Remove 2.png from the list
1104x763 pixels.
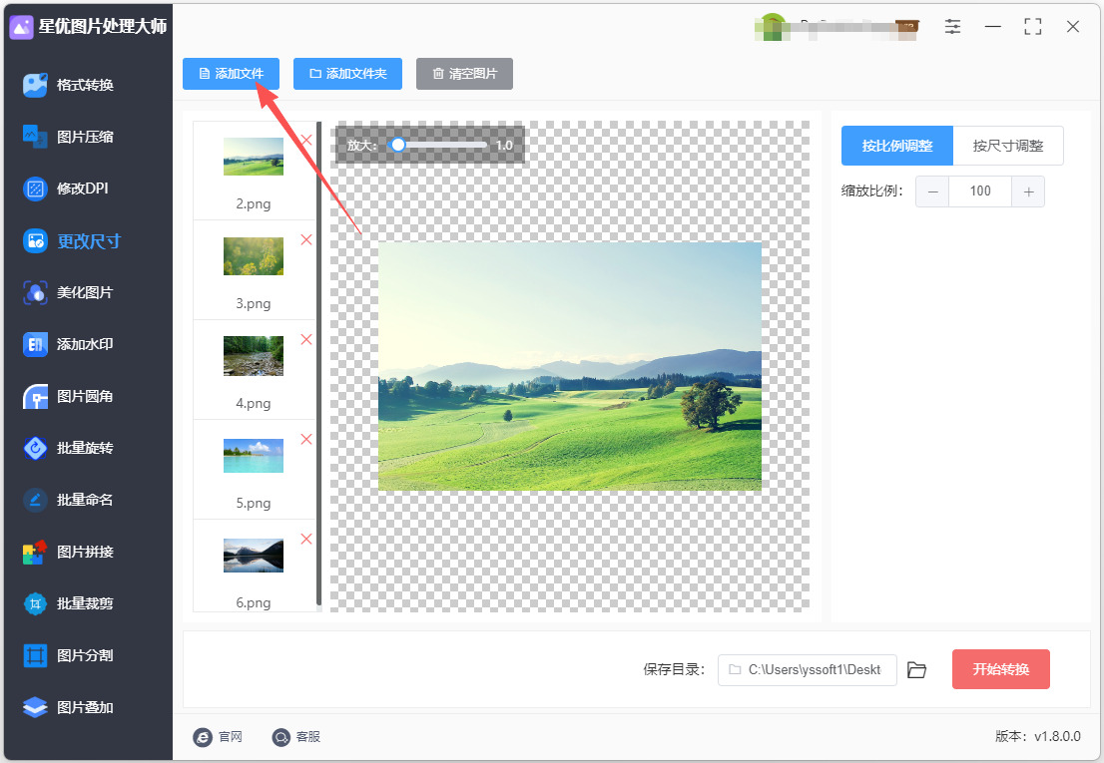tap(306, 140)
